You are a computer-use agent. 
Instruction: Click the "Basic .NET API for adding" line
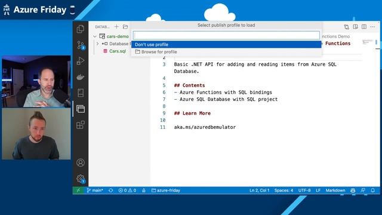pyautogui.click(x=255, y=64)
